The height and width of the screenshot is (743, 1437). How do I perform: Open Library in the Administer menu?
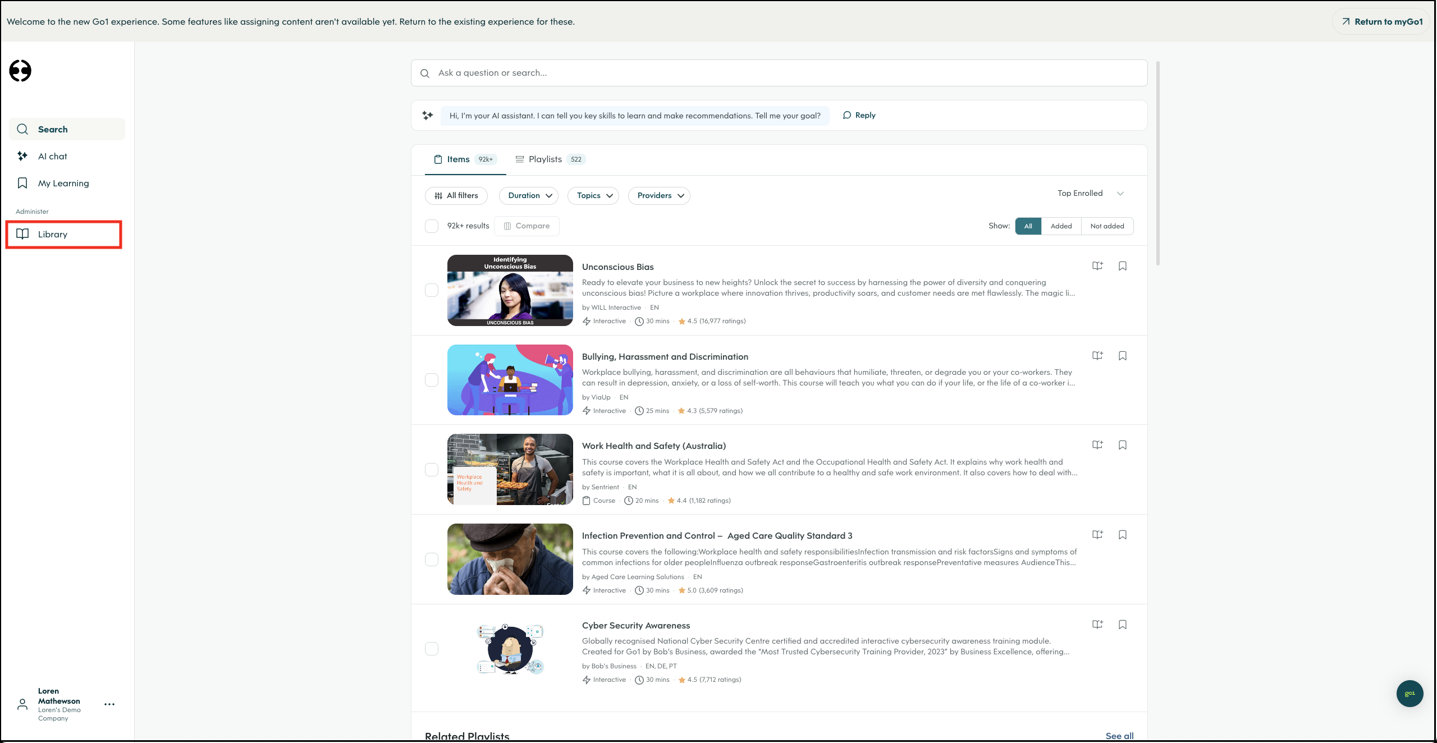(x=52, y=235)
